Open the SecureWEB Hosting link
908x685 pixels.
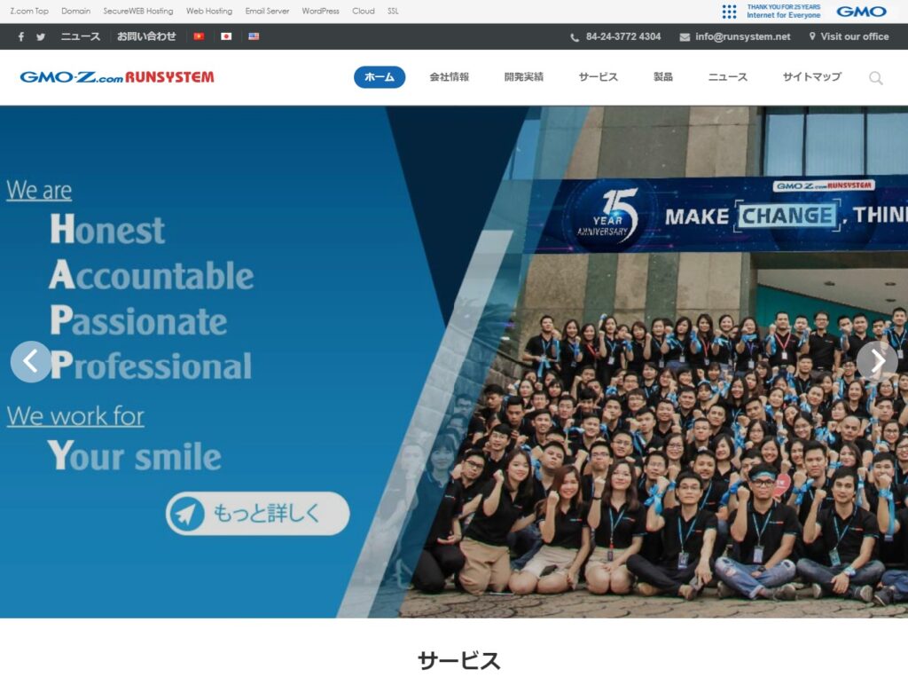point(138,11)
